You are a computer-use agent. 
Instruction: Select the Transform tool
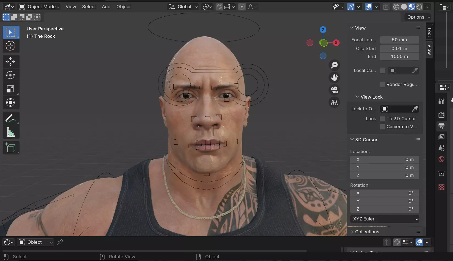click(x=11, y=103)
